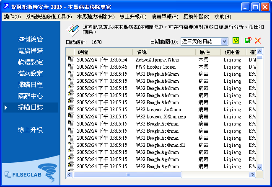Image resolution: width=272 pixels, height=187 pixels.
Task: Click the W32.Lovgate.Az@mm row icon
Action: (71, 110)
